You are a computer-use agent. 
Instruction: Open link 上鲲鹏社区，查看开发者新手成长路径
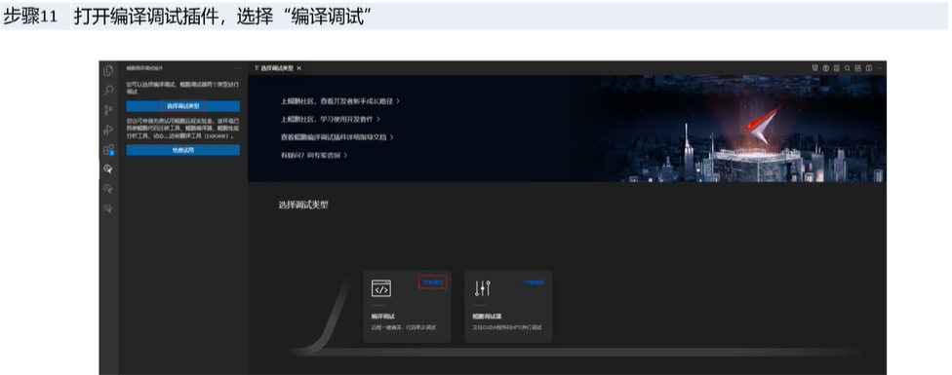point(340,101)
